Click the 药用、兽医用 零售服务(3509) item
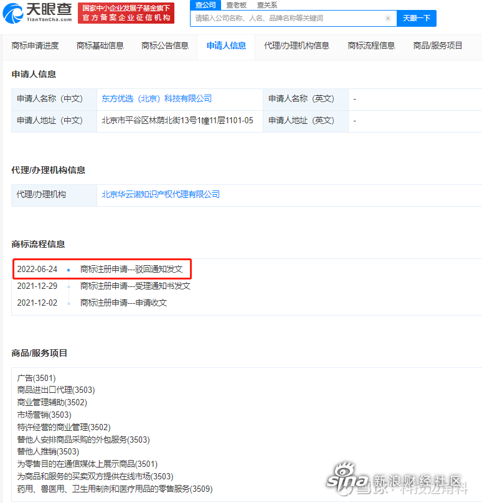 pos(115,489)
